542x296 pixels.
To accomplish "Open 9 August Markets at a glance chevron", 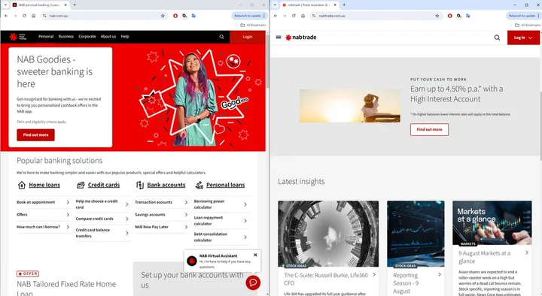I will pyautogui.click(x=527, y=252).
